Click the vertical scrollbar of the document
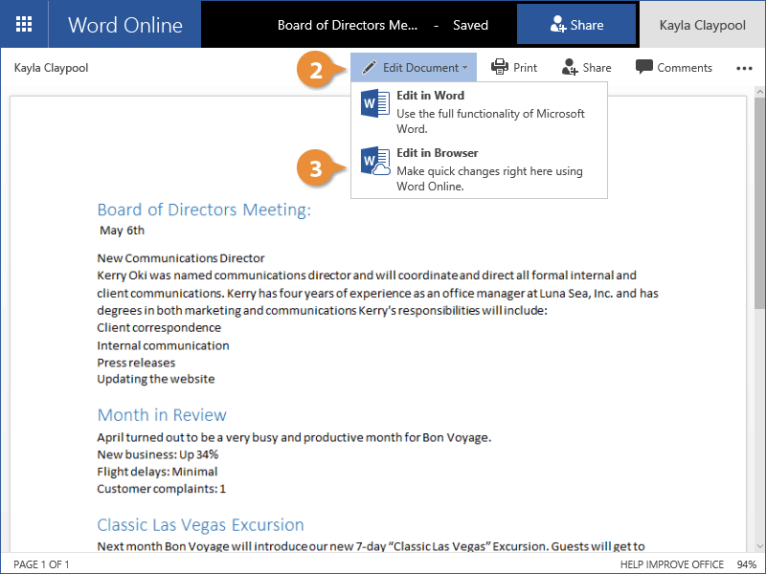This screenshot has height=574, width=766. 759,287
